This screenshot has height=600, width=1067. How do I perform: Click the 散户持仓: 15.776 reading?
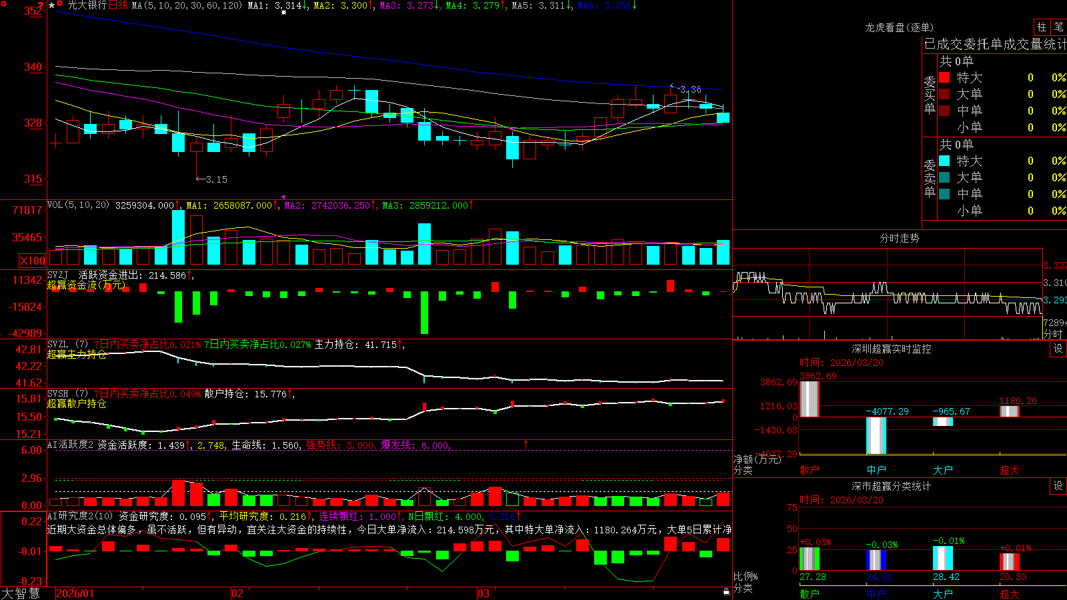tap(246, 394)
